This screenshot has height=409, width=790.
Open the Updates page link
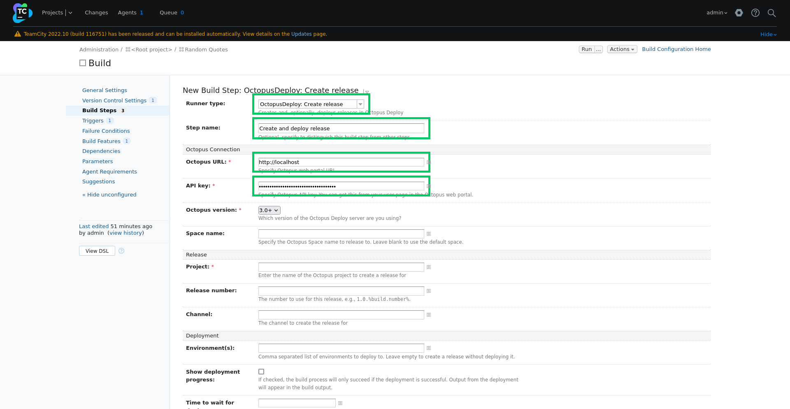click(302, 34)
